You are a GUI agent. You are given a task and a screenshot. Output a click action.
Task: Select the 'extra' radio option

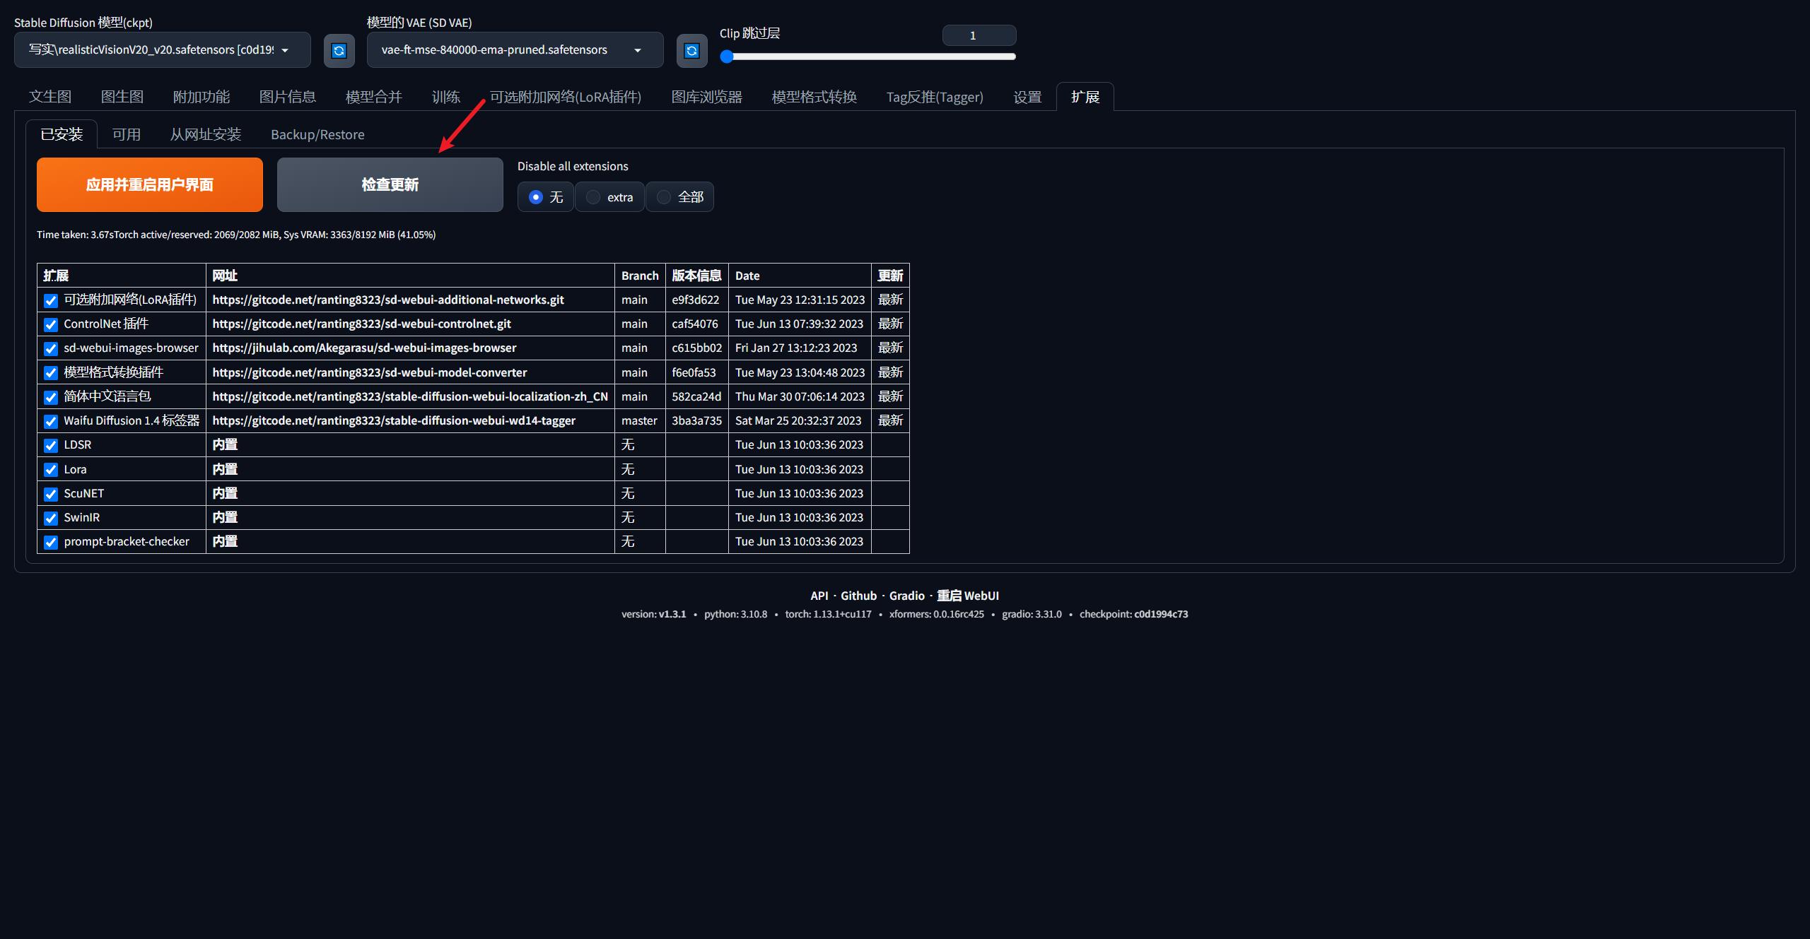pyautogui.click(x=594, y=197)
